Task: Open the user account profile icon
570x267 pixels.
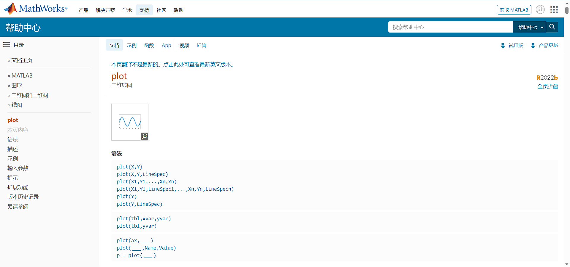Action: [540, 10]
